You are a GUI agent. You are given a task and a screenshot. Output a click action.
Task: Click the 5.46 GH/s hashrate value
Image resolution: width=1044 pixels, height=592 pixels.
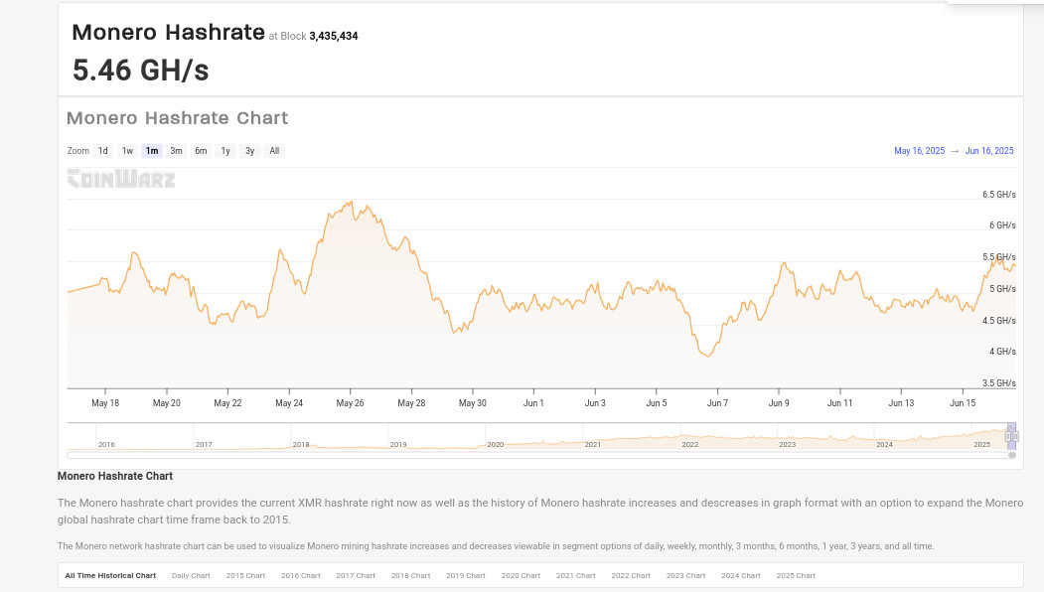[x=140, y=70]
